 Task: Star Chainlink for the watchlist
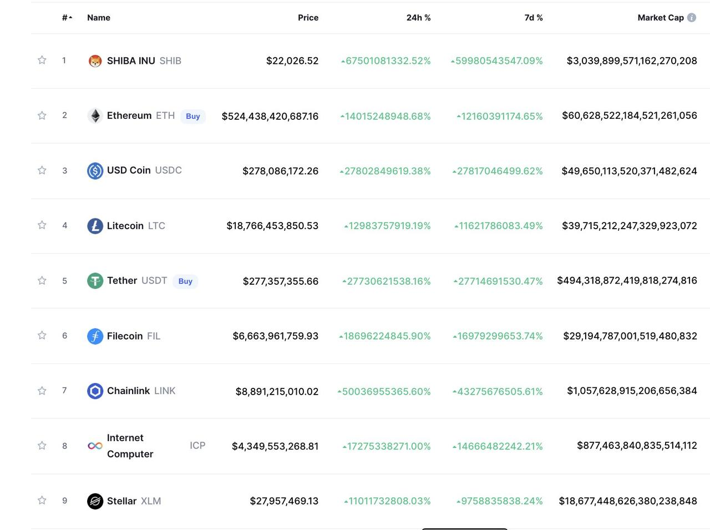point(42,391)
